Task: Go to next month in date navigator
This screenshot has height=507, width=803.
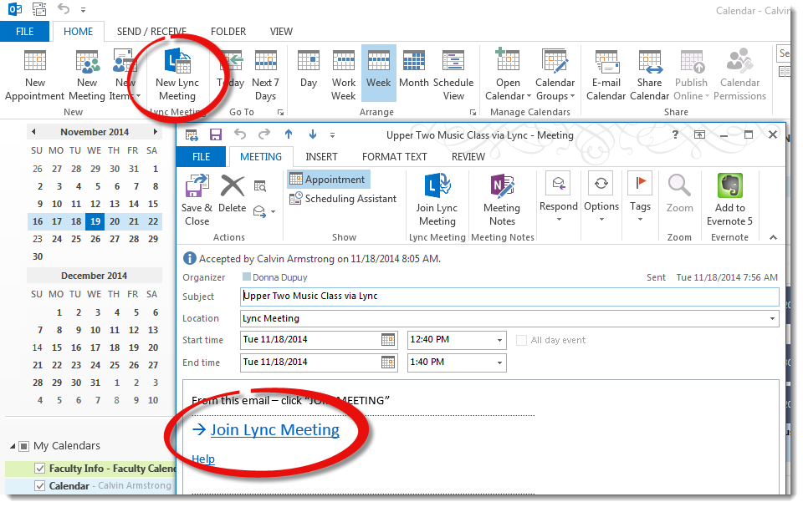Action: 155,131
